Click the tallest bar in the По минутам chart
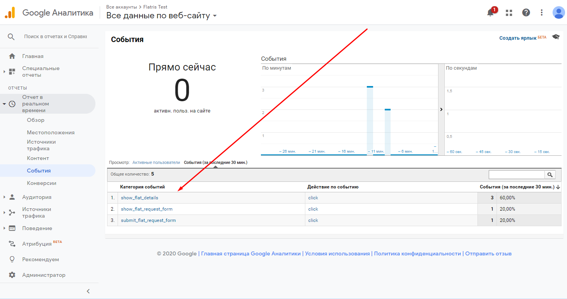The height and width of the screenshot is (299, 567). pyautogui.click(x=370, y=121)
